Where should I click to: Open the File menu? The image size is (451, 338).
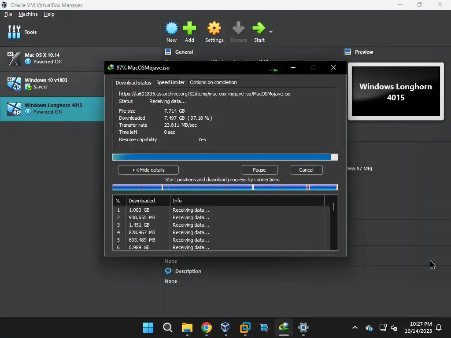(8, 14)
